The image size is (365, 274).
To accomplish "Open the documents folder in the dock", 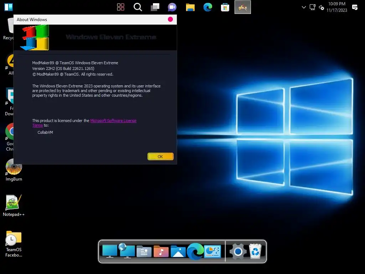I will coord(144,252).
